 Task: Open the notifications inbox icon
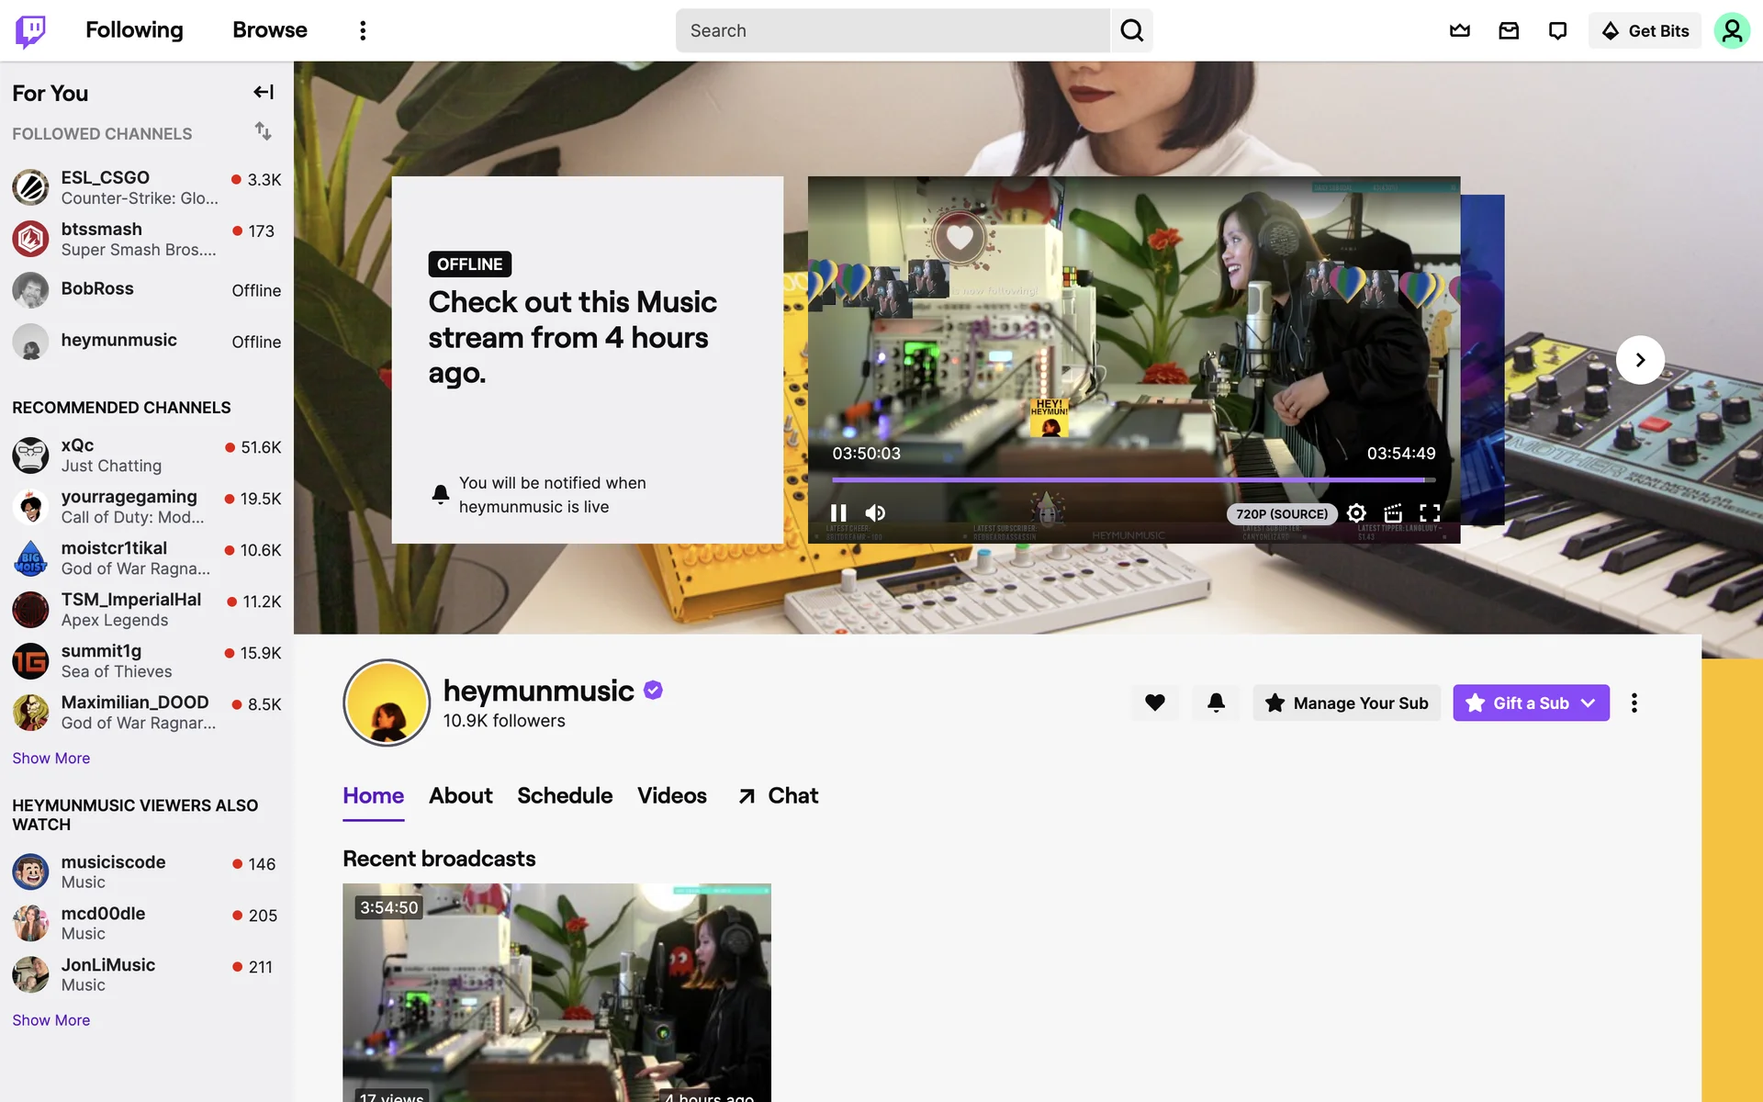pos(1509,30)
